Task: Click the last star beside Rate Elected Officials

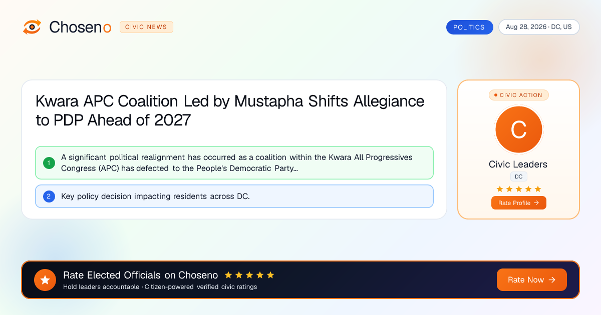Action: click(x=270, y=275)
